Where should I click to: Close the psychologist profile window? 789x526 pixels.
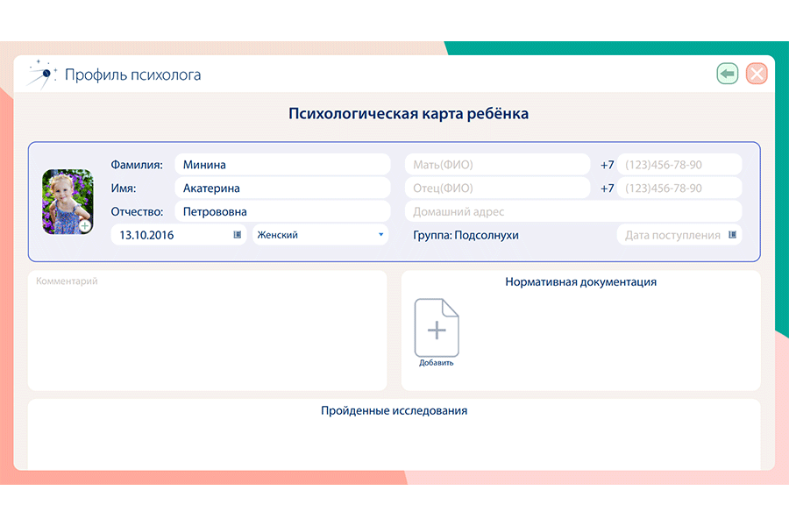757,74
